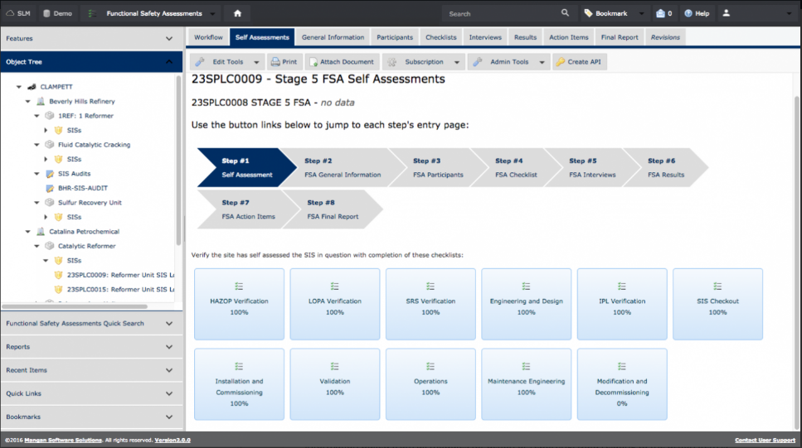Viewport: 802px width, 448px height.
Task: Click the IPL Verification checklist icon
Action: tap(621, 287)
